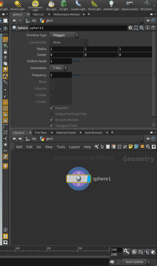Screen dimensions: 157x266
Task: Click the first Radius value field
Action: [x=67, y=49]
